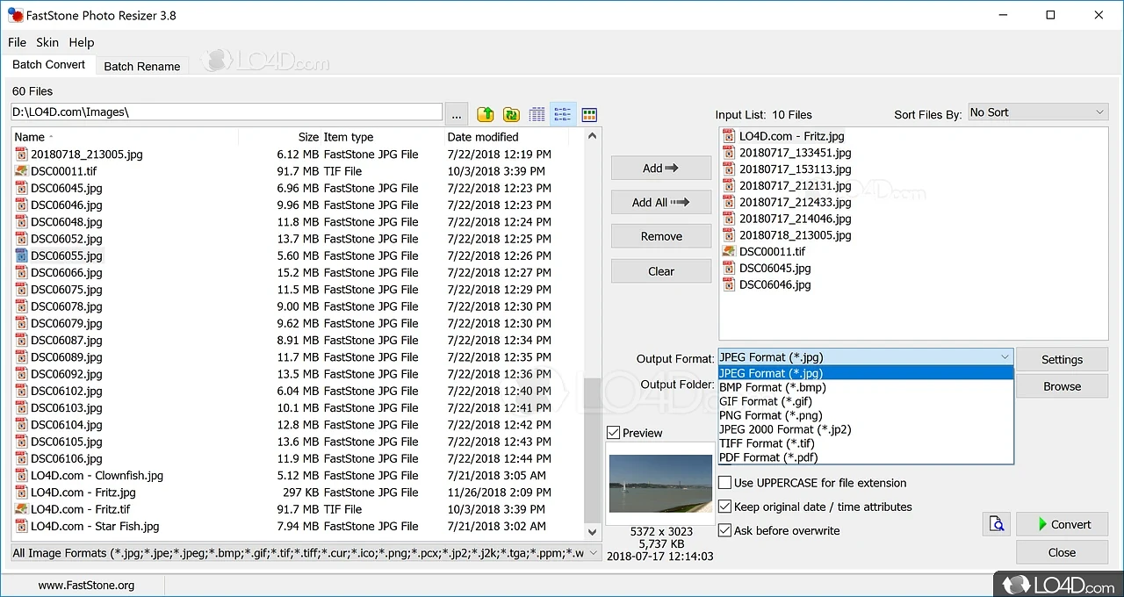This screenshot has width=1124, height=597.
Task: Uncheck Keep original date / time attributes
Action: pos(725,507)
